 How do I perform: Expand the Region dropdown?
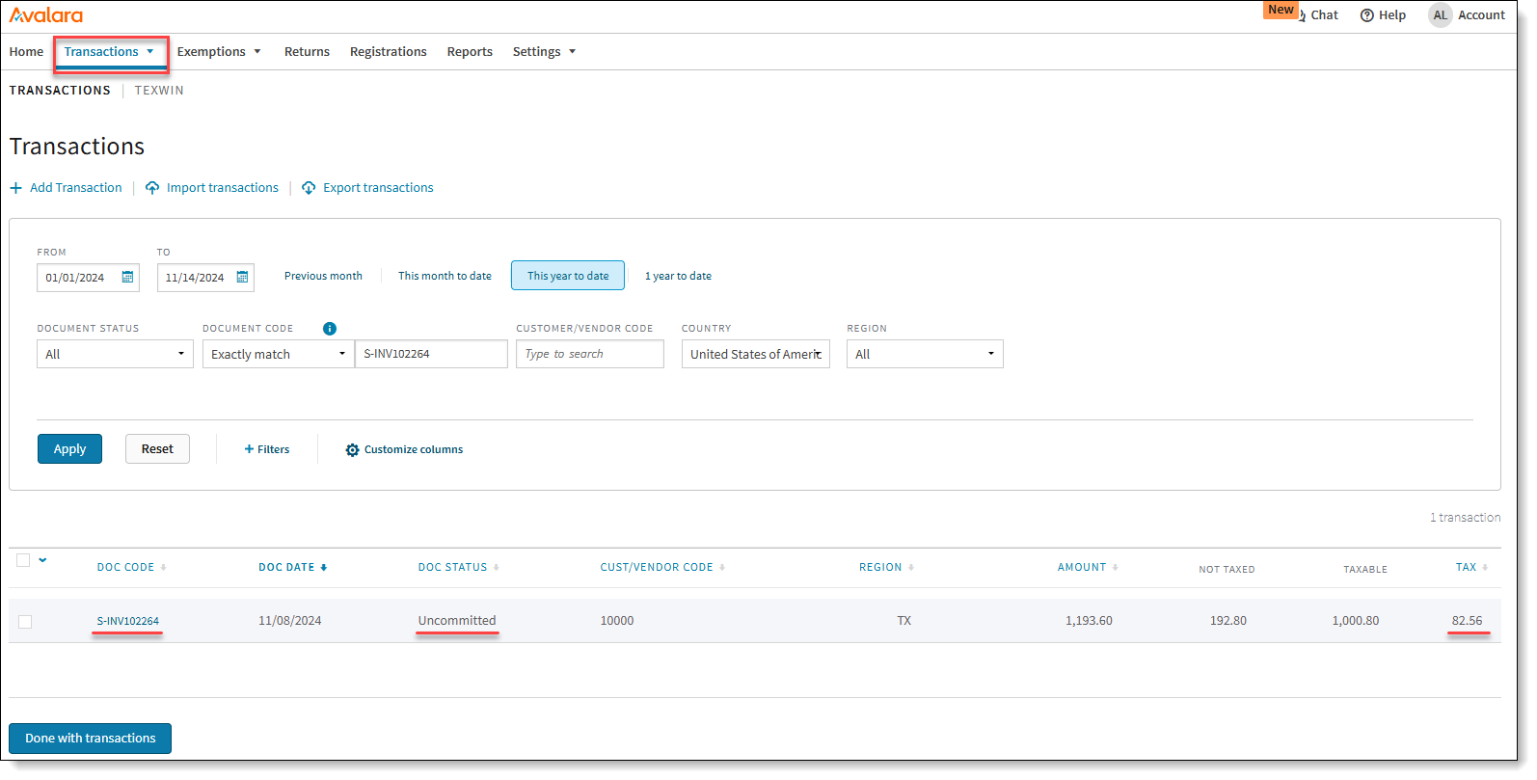pos(924,355)
